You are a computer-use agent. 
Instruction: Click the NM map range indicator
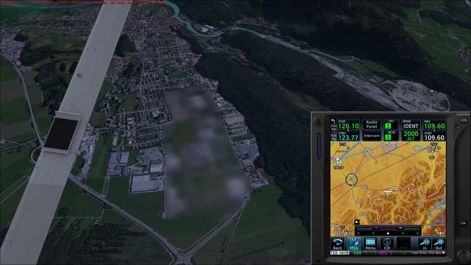coord(440,234)
